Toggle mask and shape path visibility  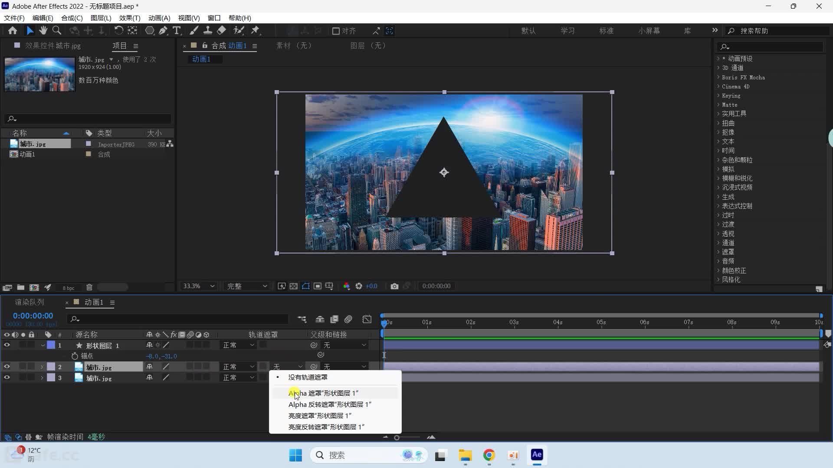click(x=306, y=286)
